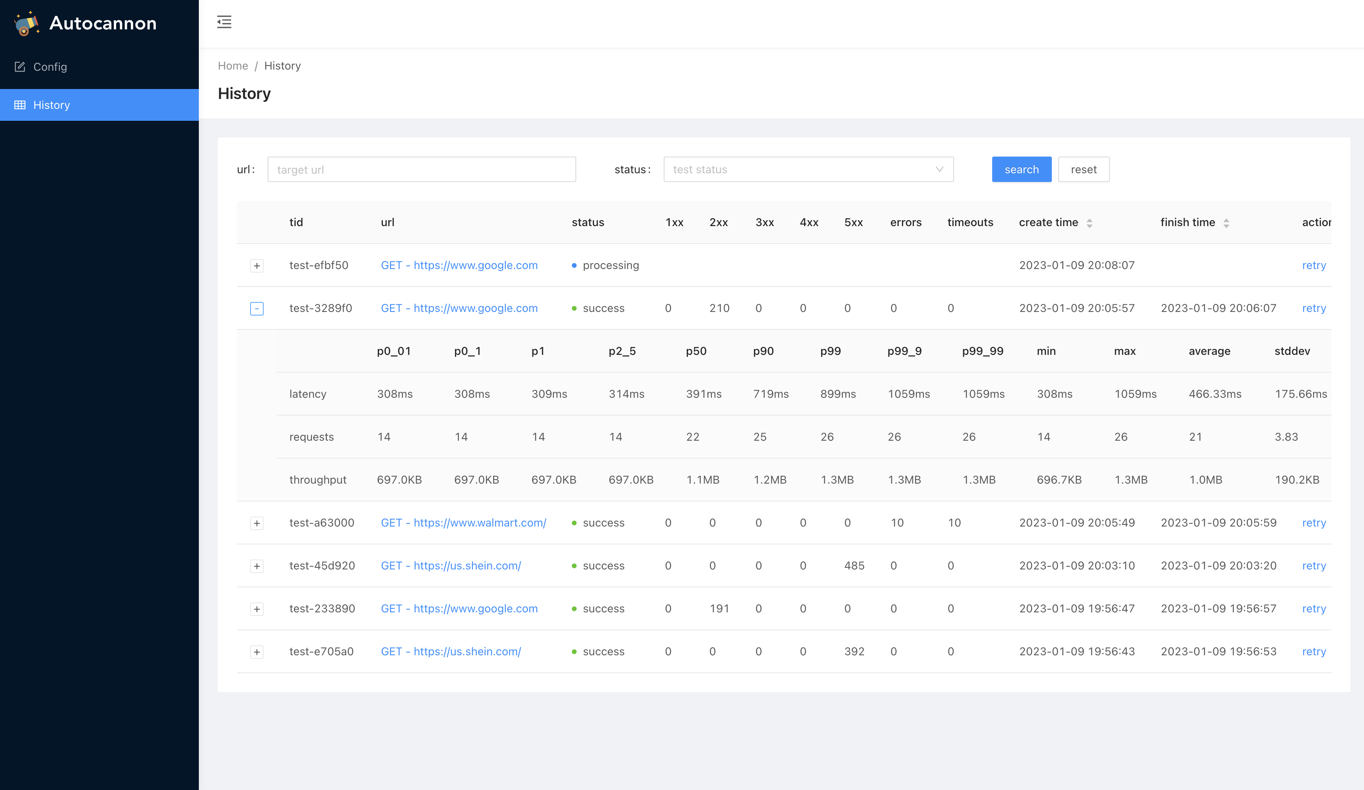Click the latency p50 391ms cell
The image size is (1364, 790).
coord(703,394)
